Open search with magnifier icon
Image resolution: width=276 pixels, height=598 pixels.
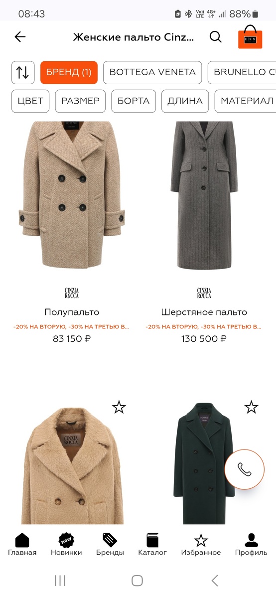point(215,37)
